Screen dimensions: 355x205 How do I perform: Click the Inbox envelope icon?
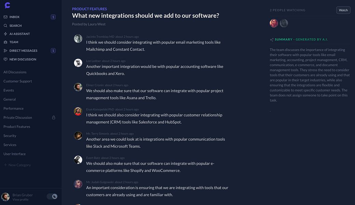tap(5, 17)
